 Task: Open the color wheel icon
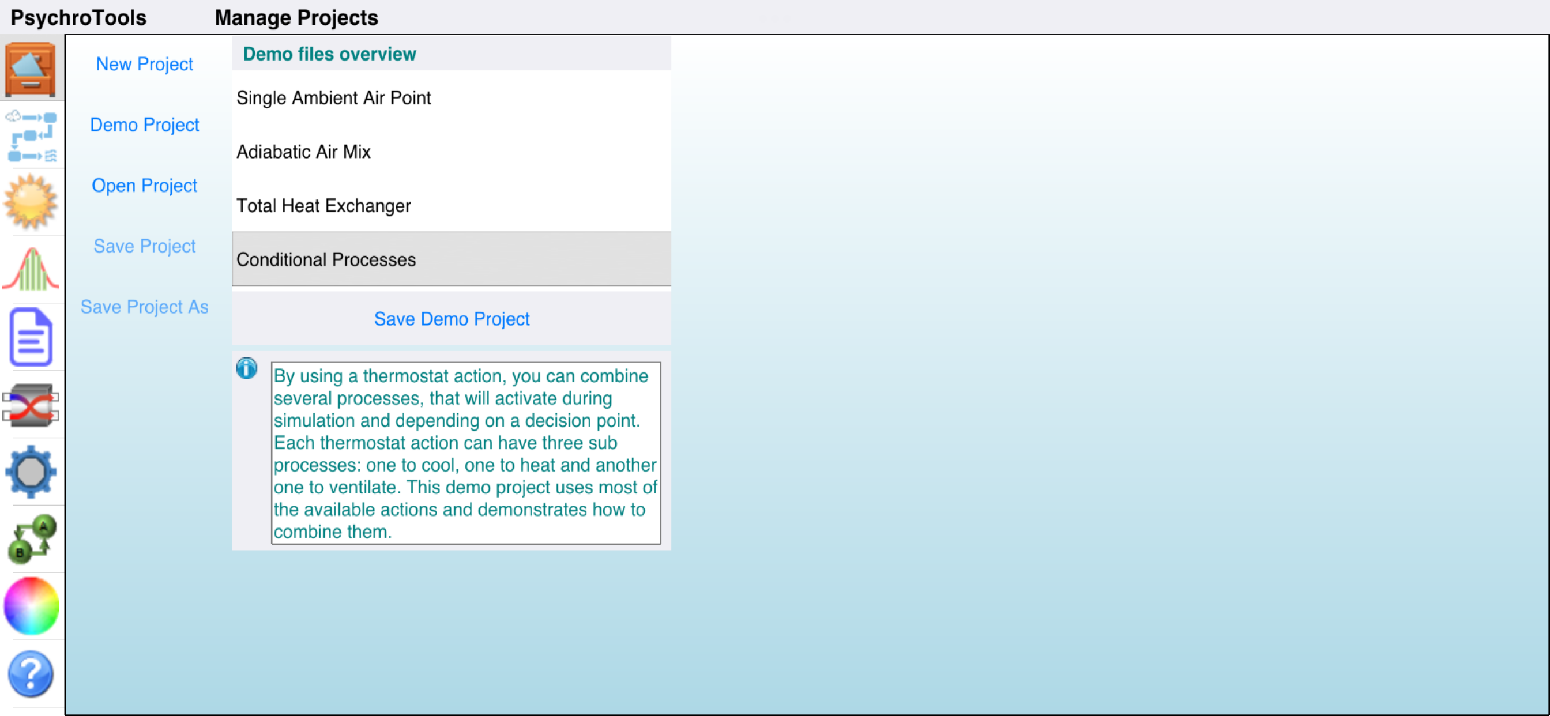pyautogui.click(x=31, y=606)
